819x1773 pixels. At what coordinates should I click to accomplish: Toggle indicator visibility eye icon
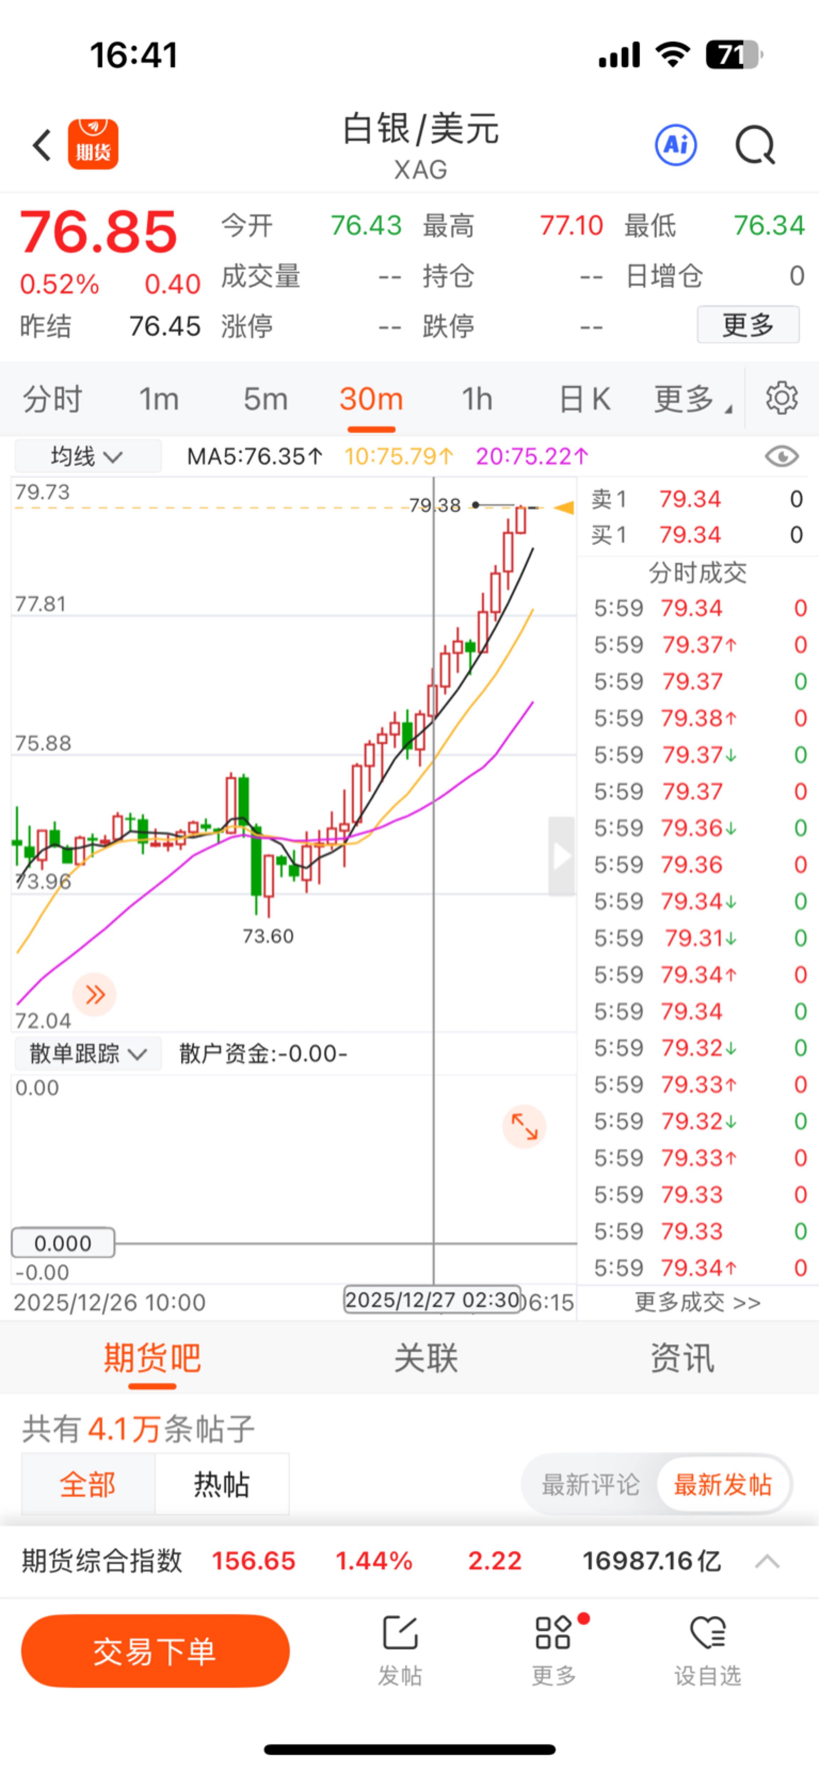pos(781,456)
